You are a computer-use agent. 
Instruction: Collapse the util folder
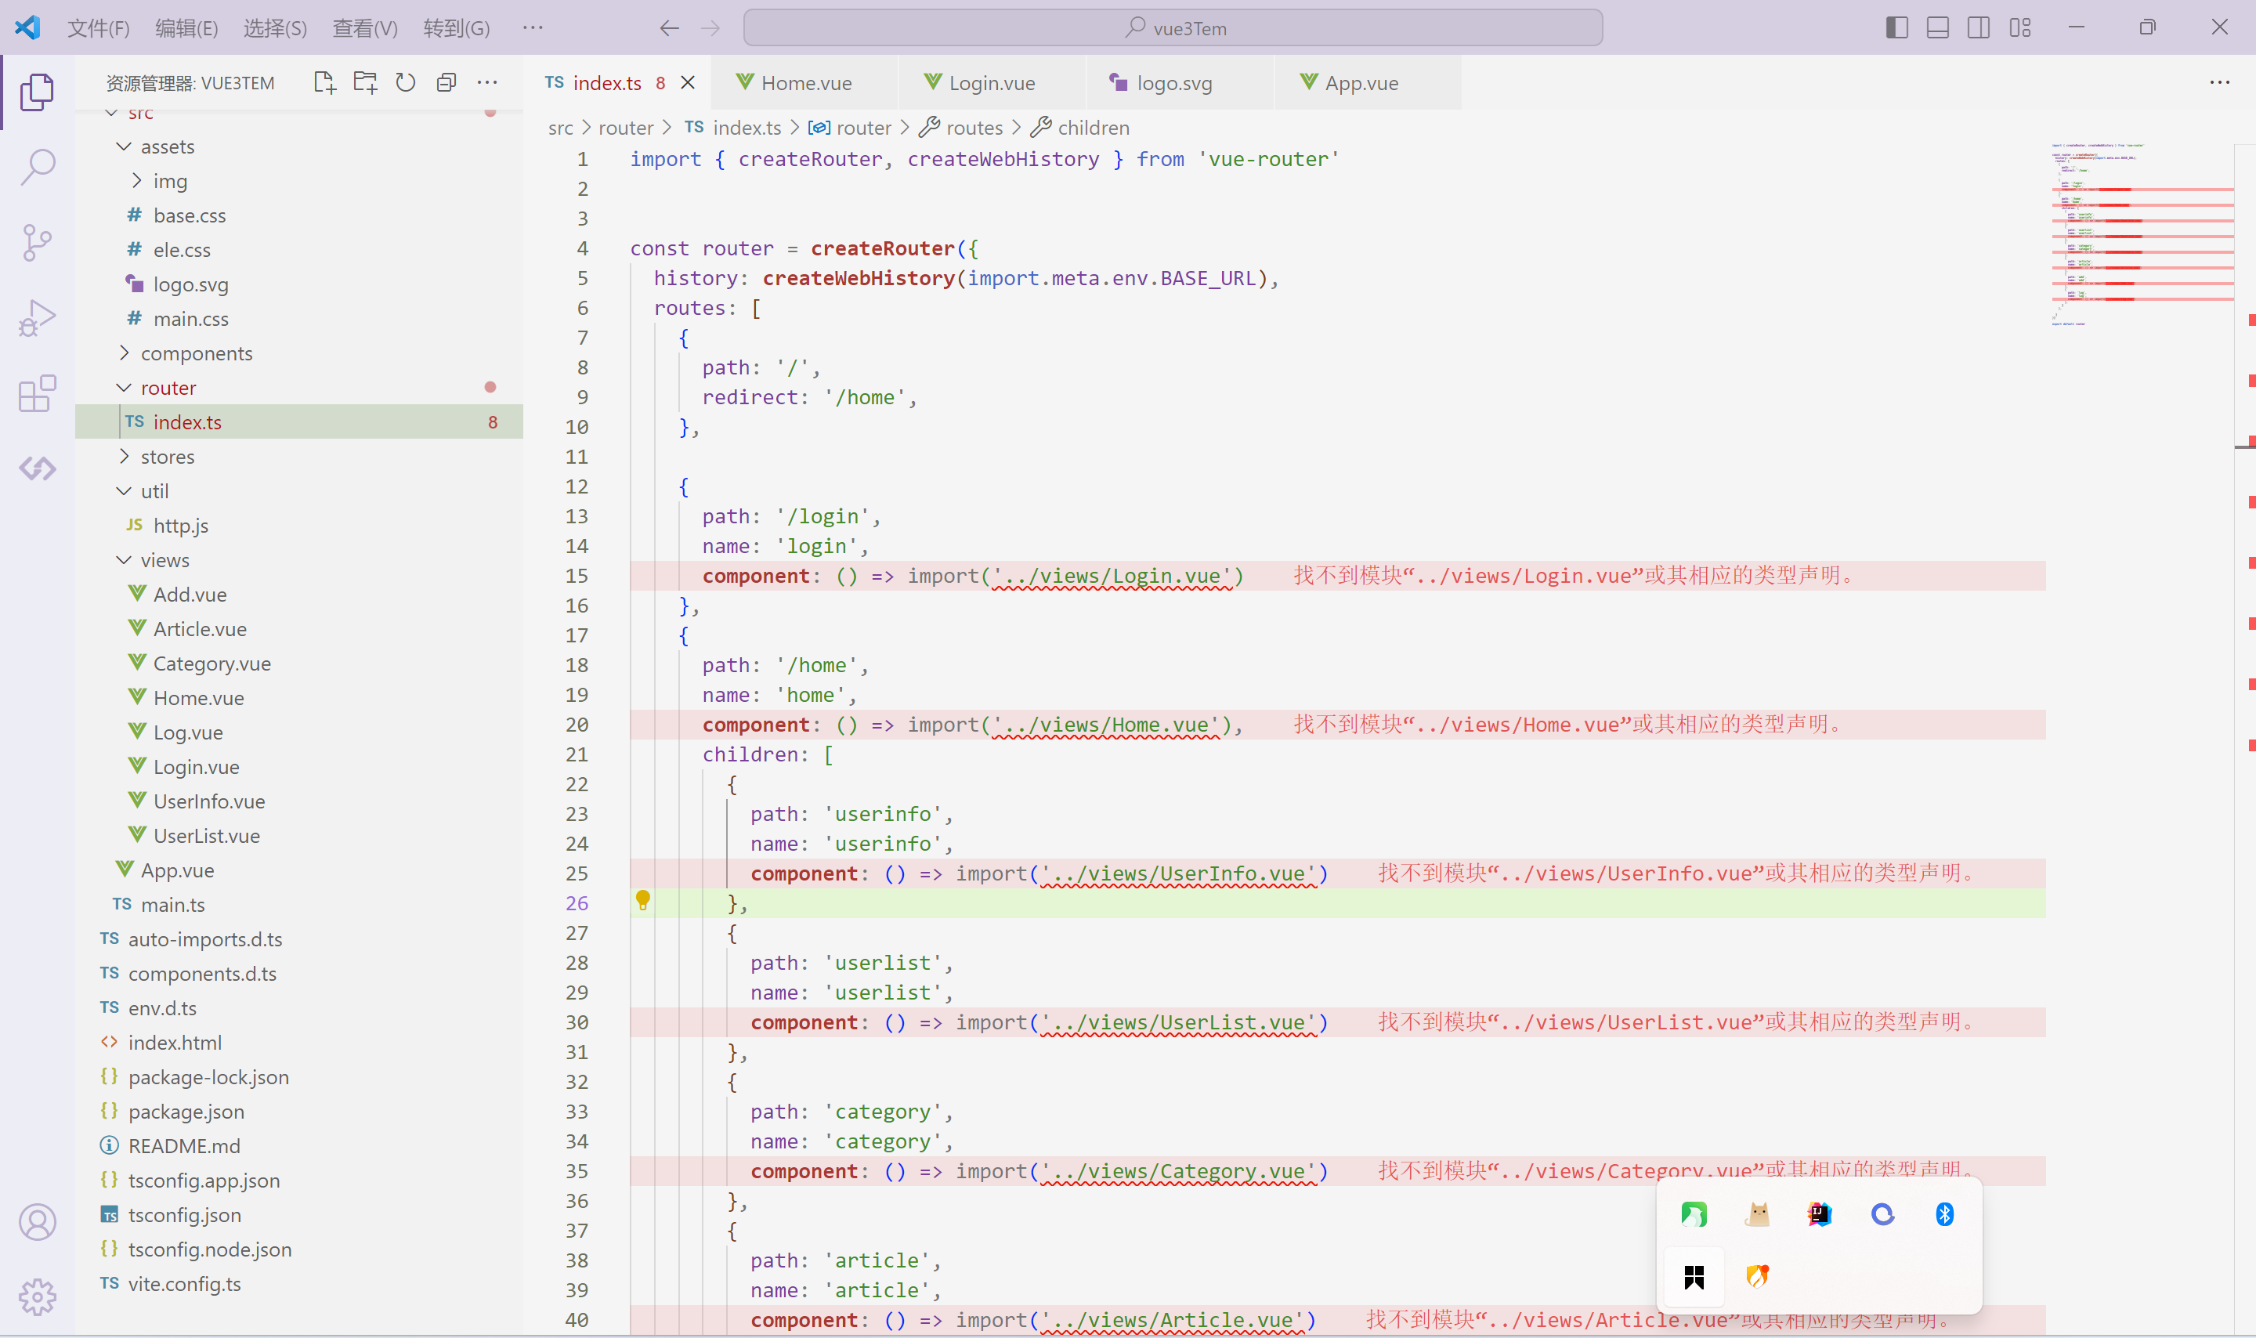pos(124,490)
